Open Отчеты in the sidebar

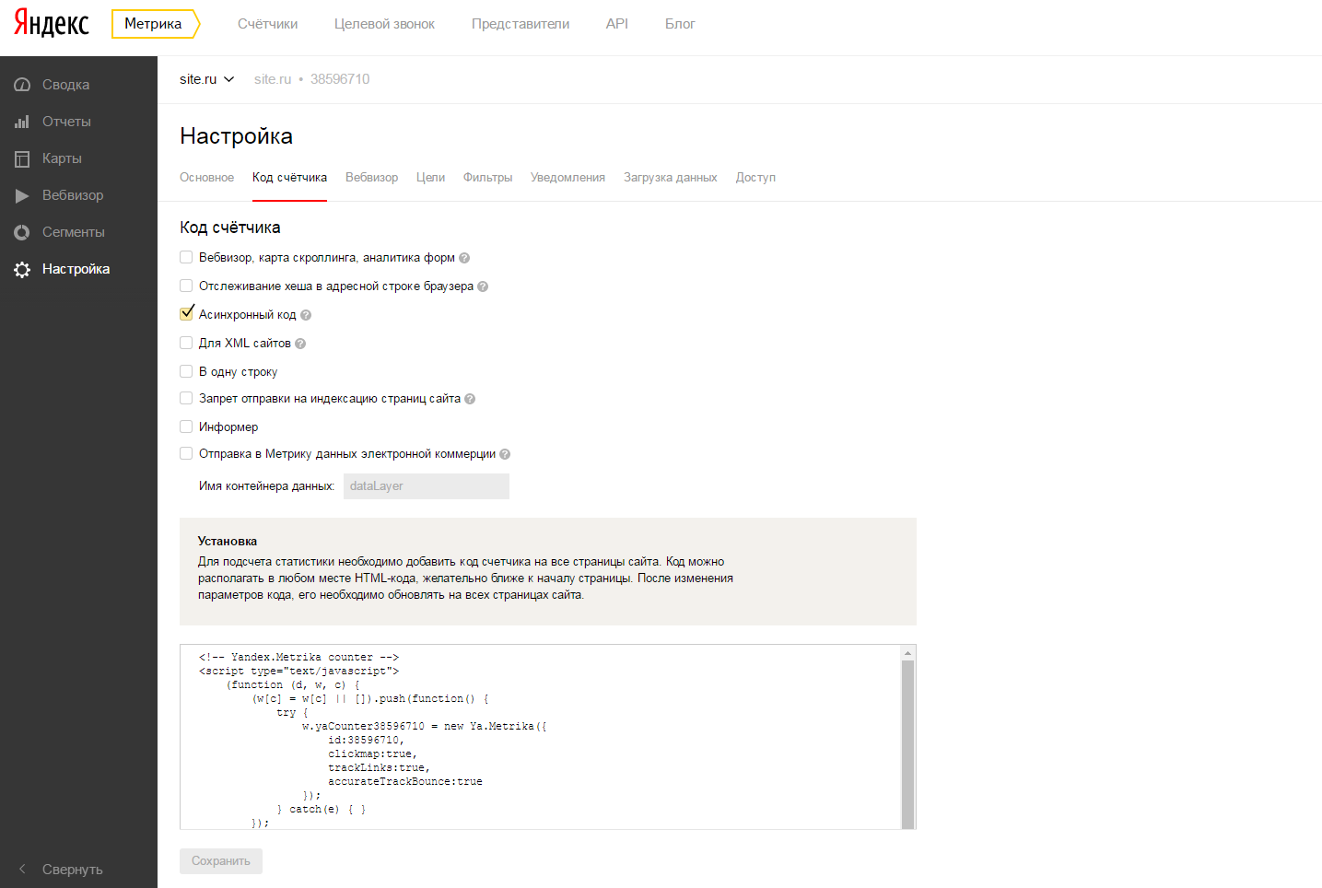click(x=66, y=122)
